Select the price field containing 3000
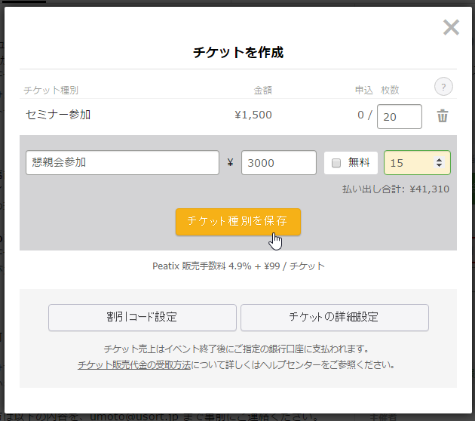Image resolution: width=475 pixels, height=421 pixels. (x=277, y=162)
